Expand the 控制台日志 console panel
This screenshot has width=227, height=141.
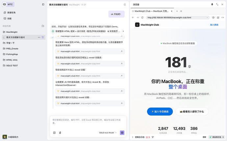tap(133, 137)
